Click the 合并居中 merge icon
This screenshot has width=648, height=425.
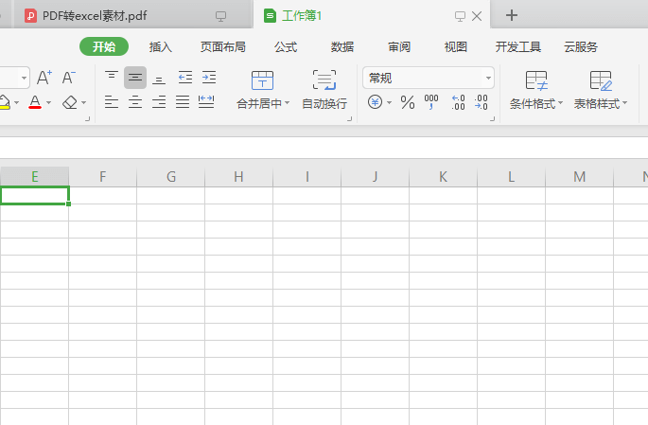[262, 80]
